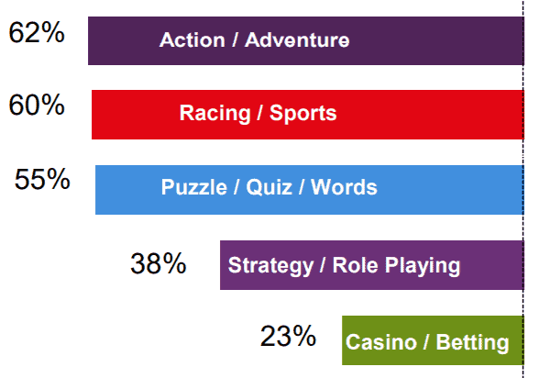This screenshot has width=539, height=378.
Task: Select the Strategy / Role Playing bar
Action: coord(372,265)
